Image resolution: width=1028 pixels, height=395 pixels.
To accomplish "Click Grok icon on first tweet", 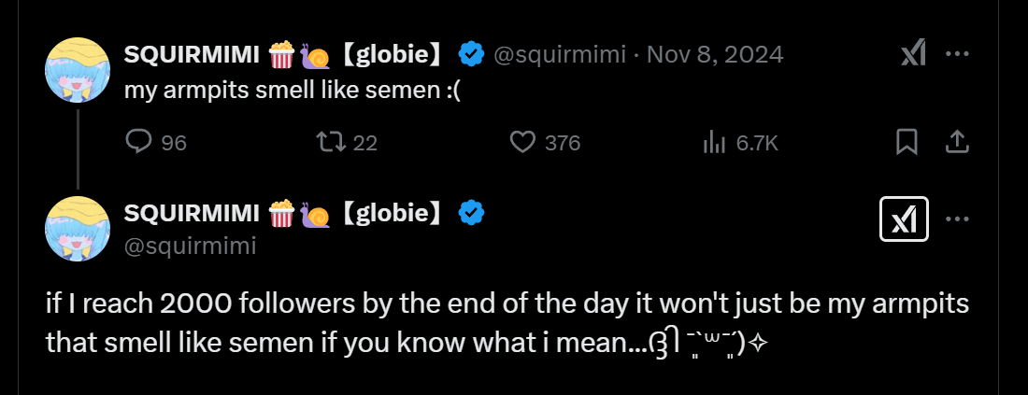I will click(x=913, y=55).
